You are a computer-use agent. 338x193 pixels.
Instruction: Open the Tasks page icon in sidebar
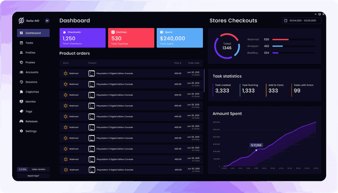coord(21,43)
